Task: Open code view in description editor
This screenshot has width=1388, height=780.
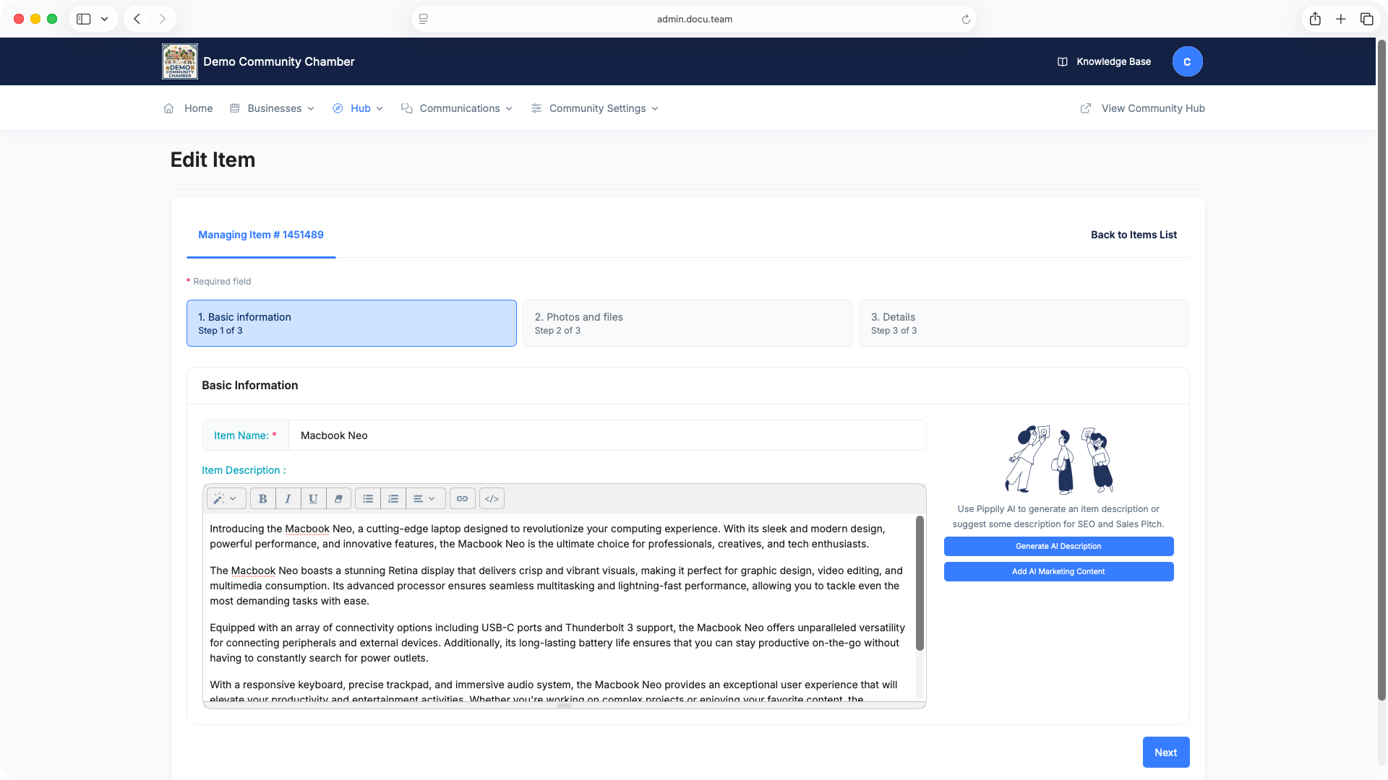Action: pyautogui.click(x=492, y=498)
